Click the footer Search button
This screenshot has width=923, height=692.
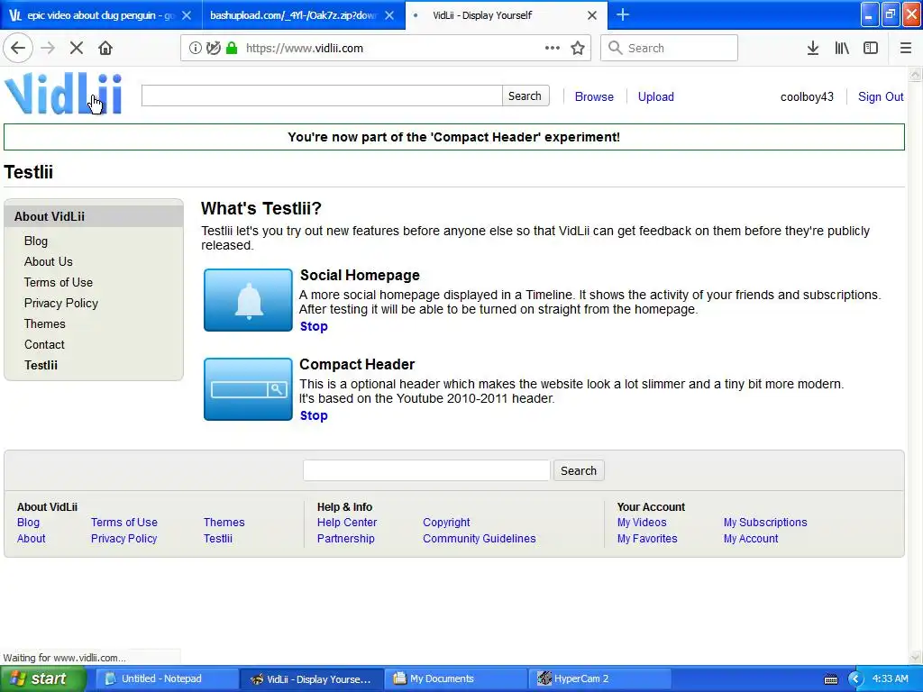click(579, 470)
